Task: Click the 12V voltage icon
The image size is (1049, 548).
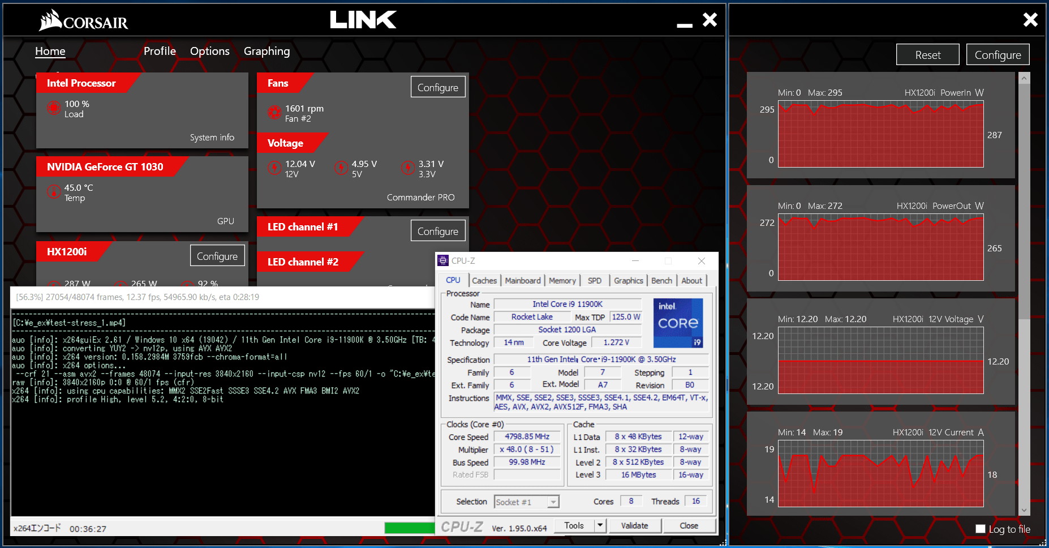Action: coord(274,168)
